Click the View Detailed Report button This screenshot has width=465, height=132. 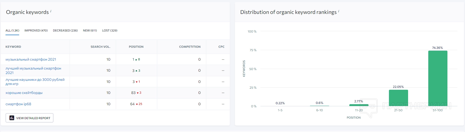(30, 118)
